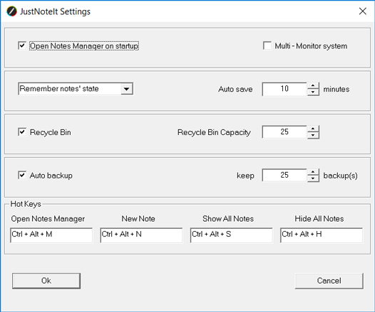Screen dimensions: 375x312
Task: Increase Recycle Bin Capacity with up arrow
Action: pos(313,129)
